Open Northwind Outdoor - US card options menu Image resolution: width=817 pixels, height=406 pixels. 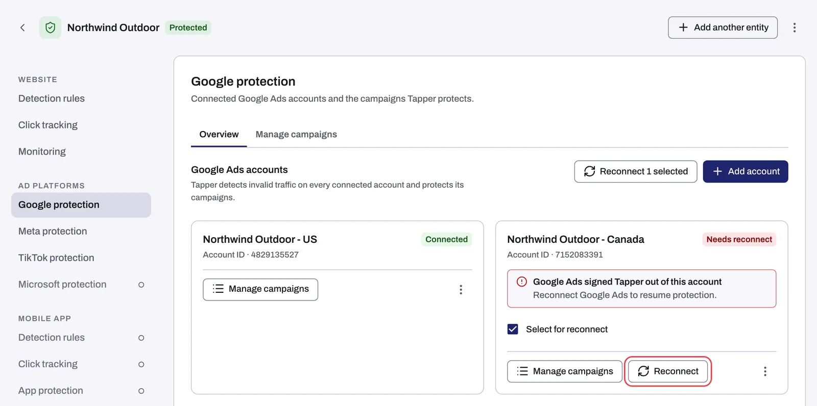coord(461,290)
